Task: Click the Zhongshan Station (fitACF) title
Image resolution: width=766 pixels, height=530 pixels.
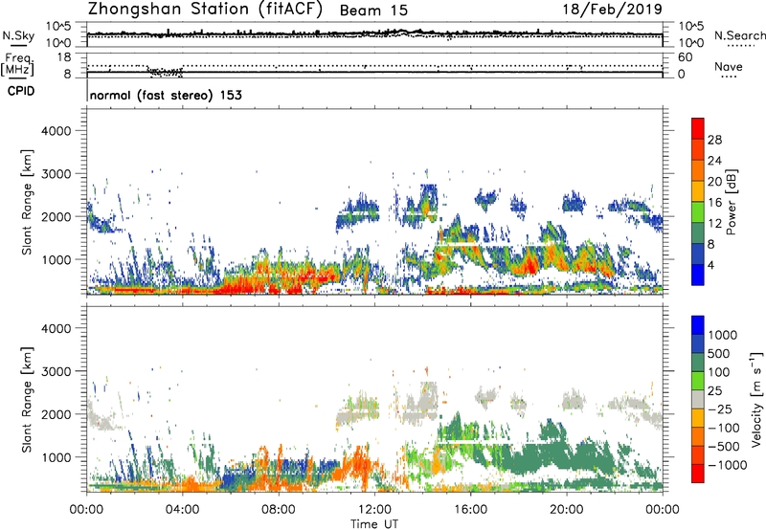Action: (205, 10)
